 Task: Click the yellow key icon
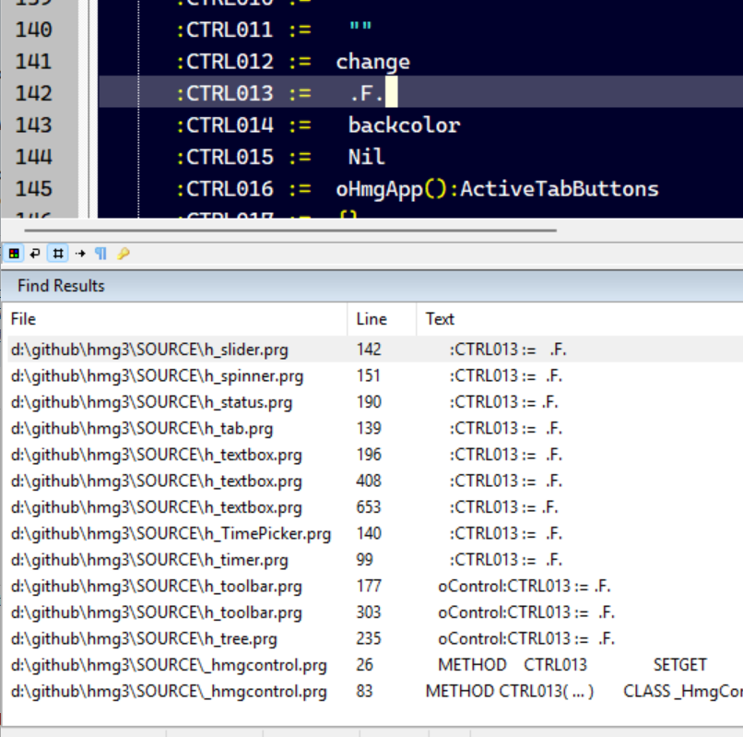click(x=124, y=254)
